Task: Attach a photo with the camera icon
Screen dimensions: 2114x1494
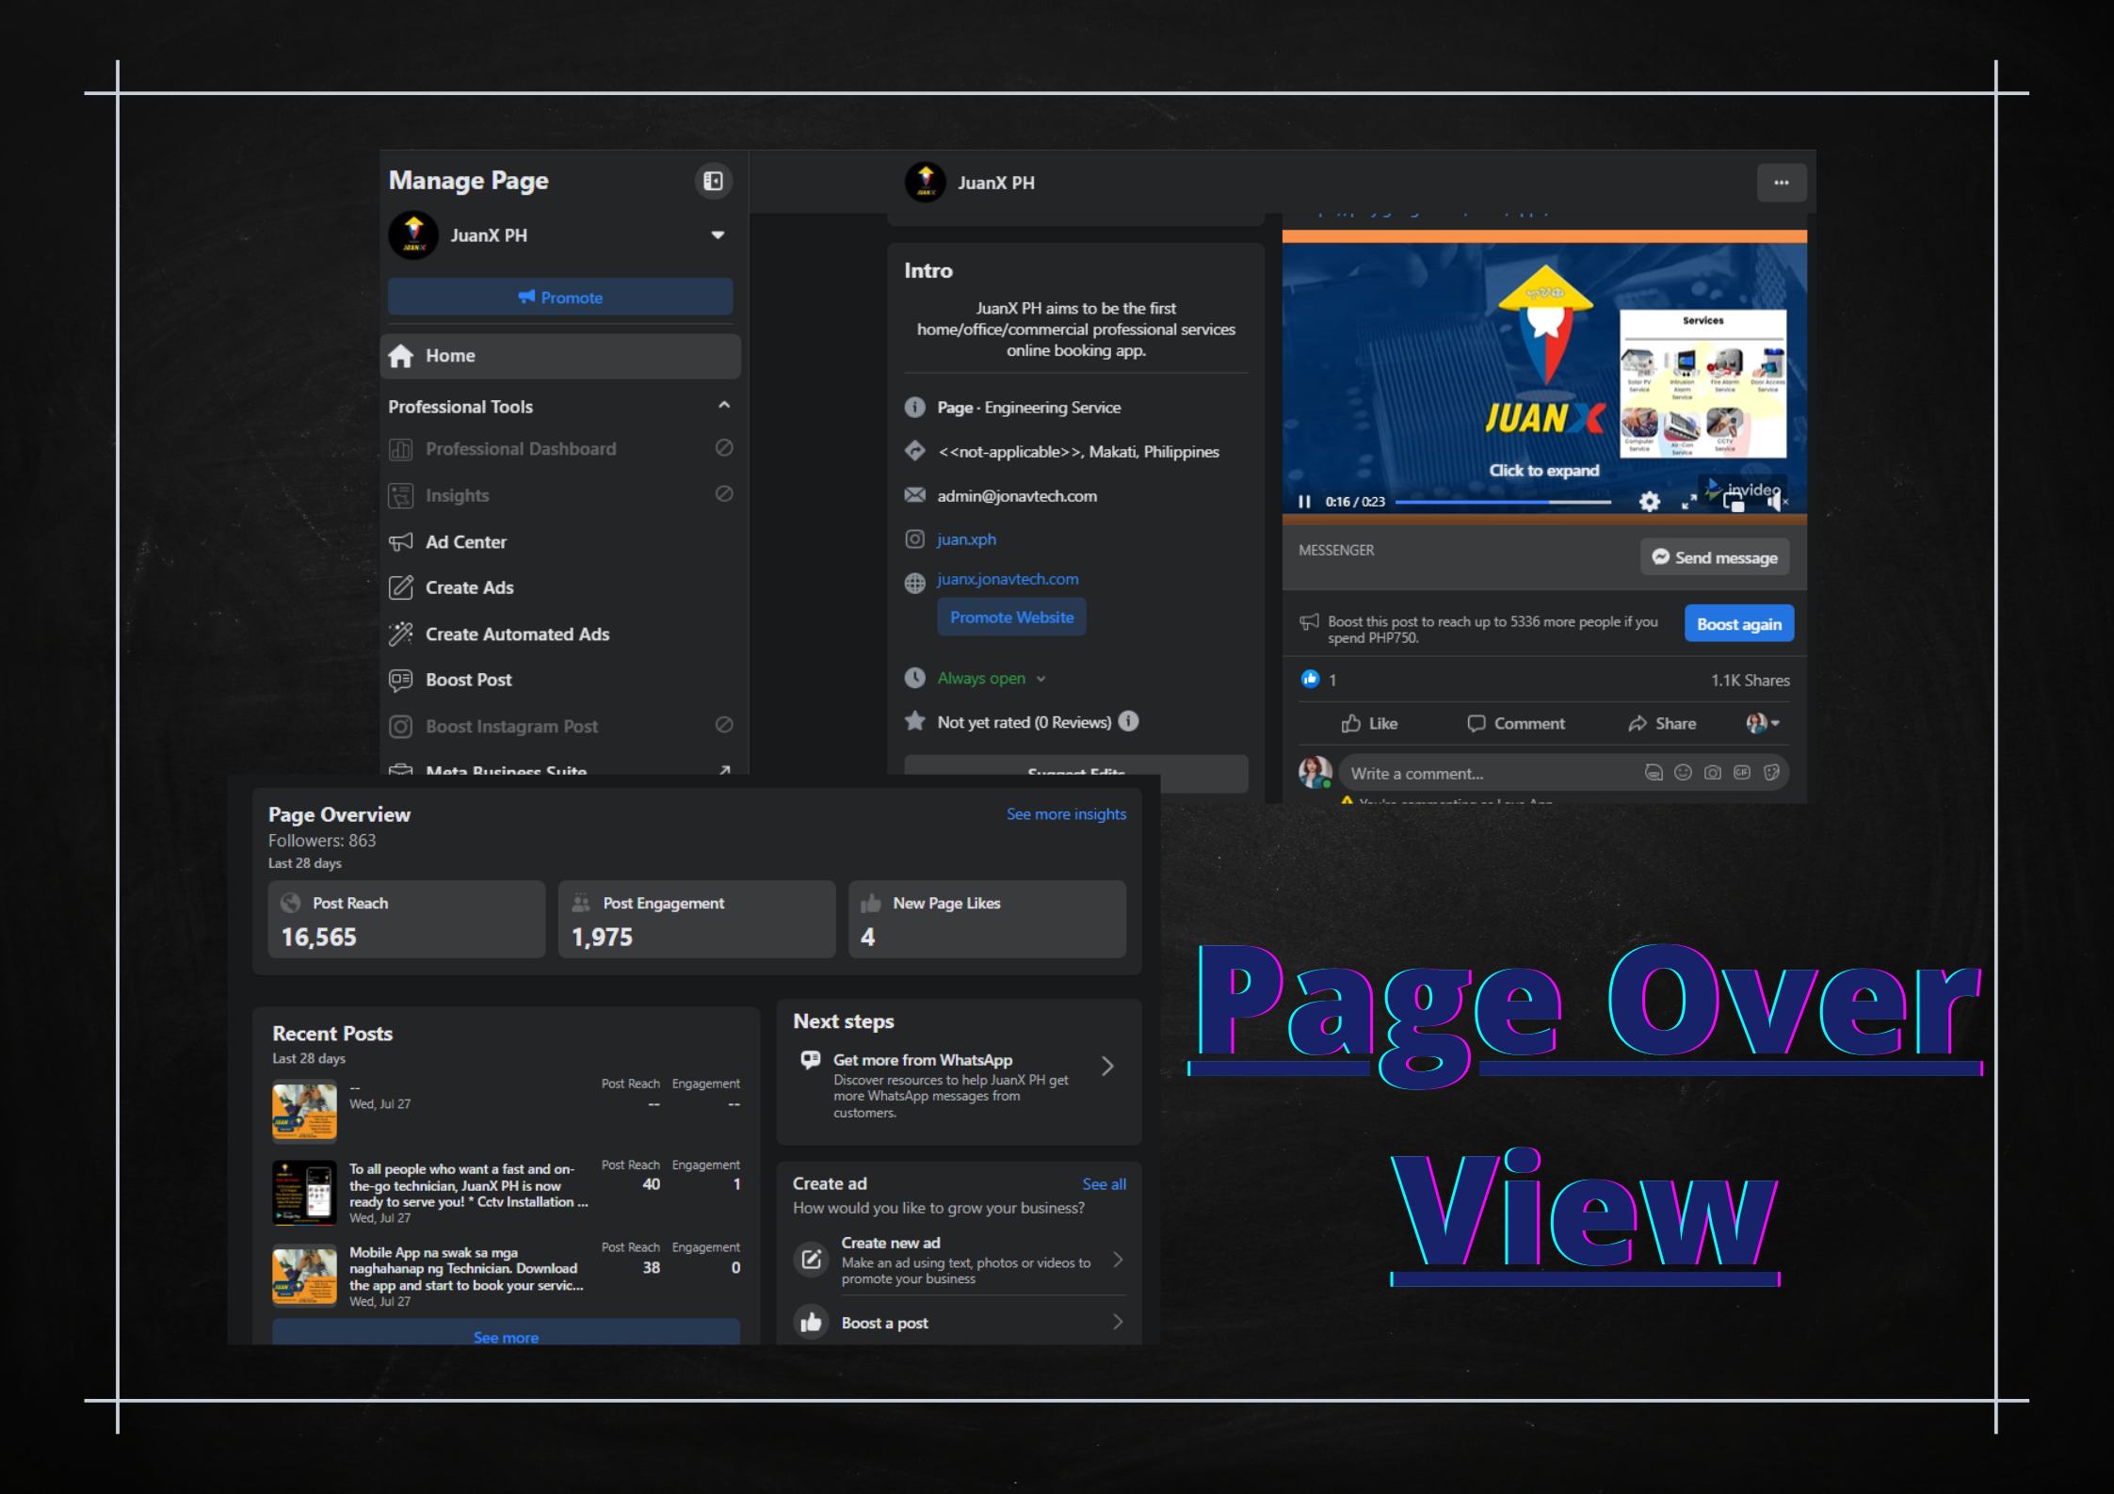Action: [1713, 773]
